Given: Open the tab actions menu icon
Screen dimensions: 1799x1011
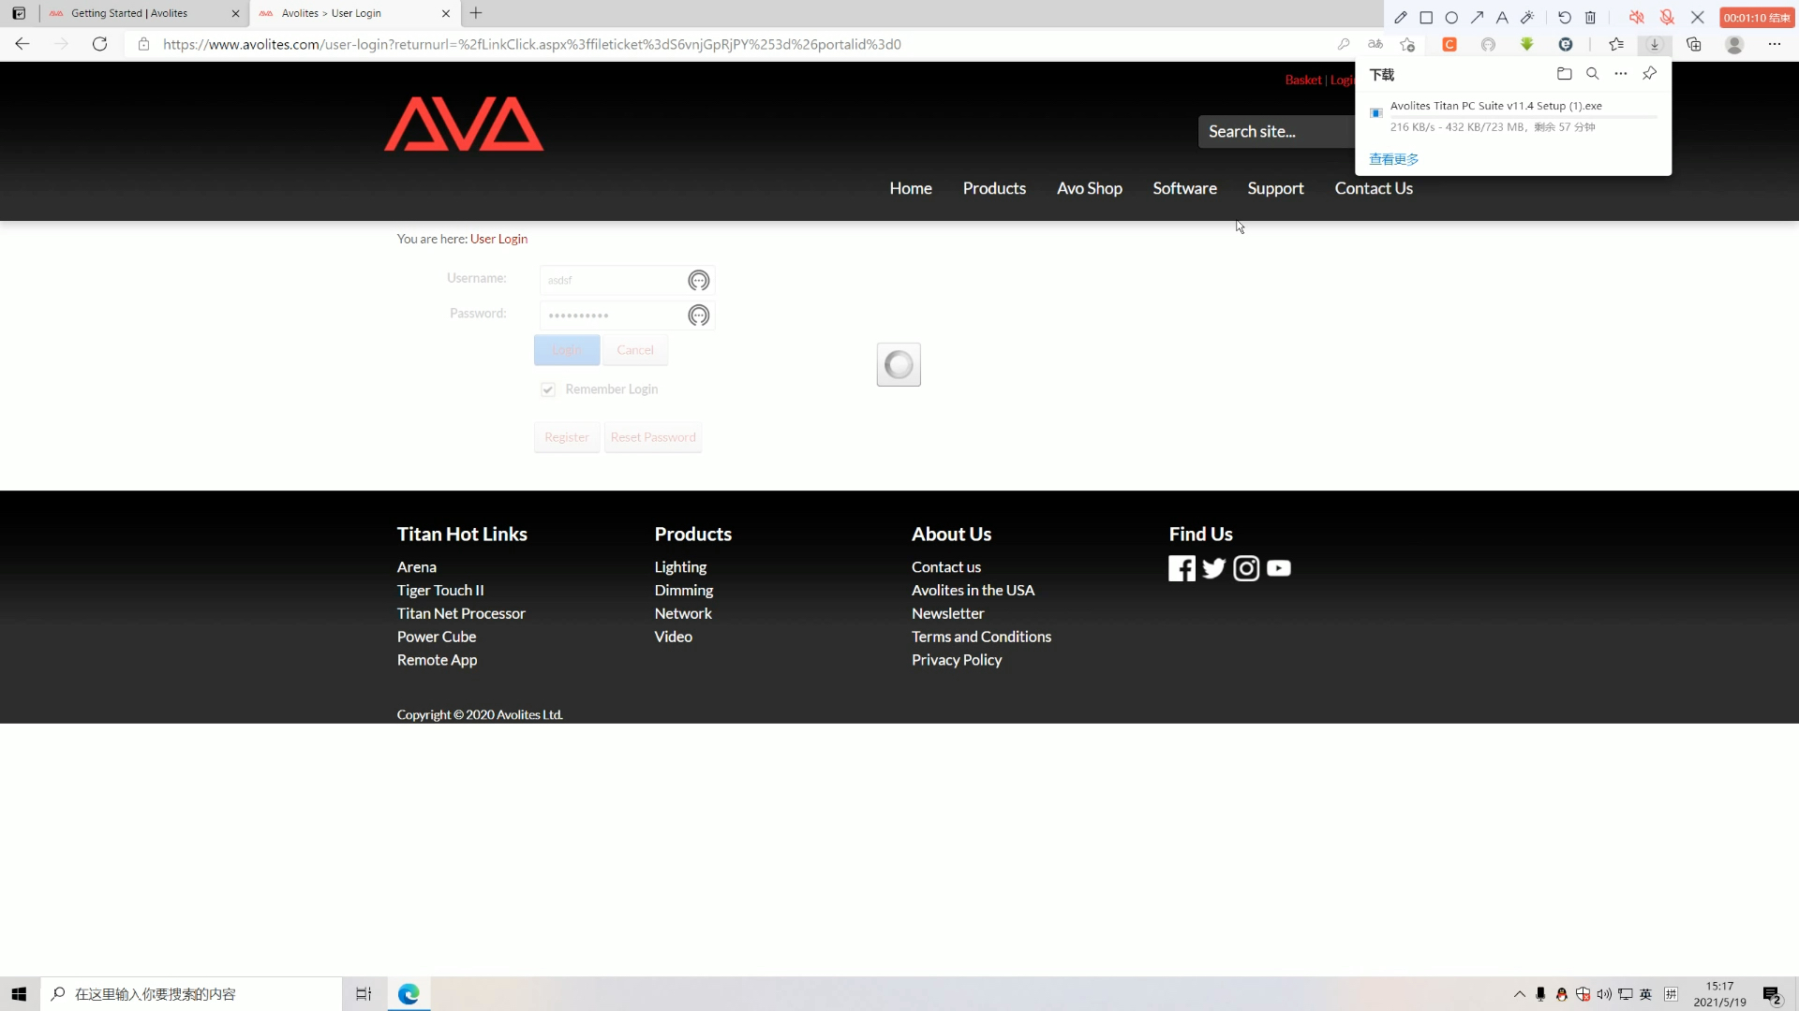Looking at the screenshot, I should pos(19,13).
